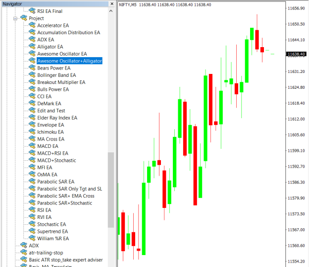The width and height of the screenshot is (309, 267).
Task: Click the 11656.90 price axis label
Action: (296, 8)
